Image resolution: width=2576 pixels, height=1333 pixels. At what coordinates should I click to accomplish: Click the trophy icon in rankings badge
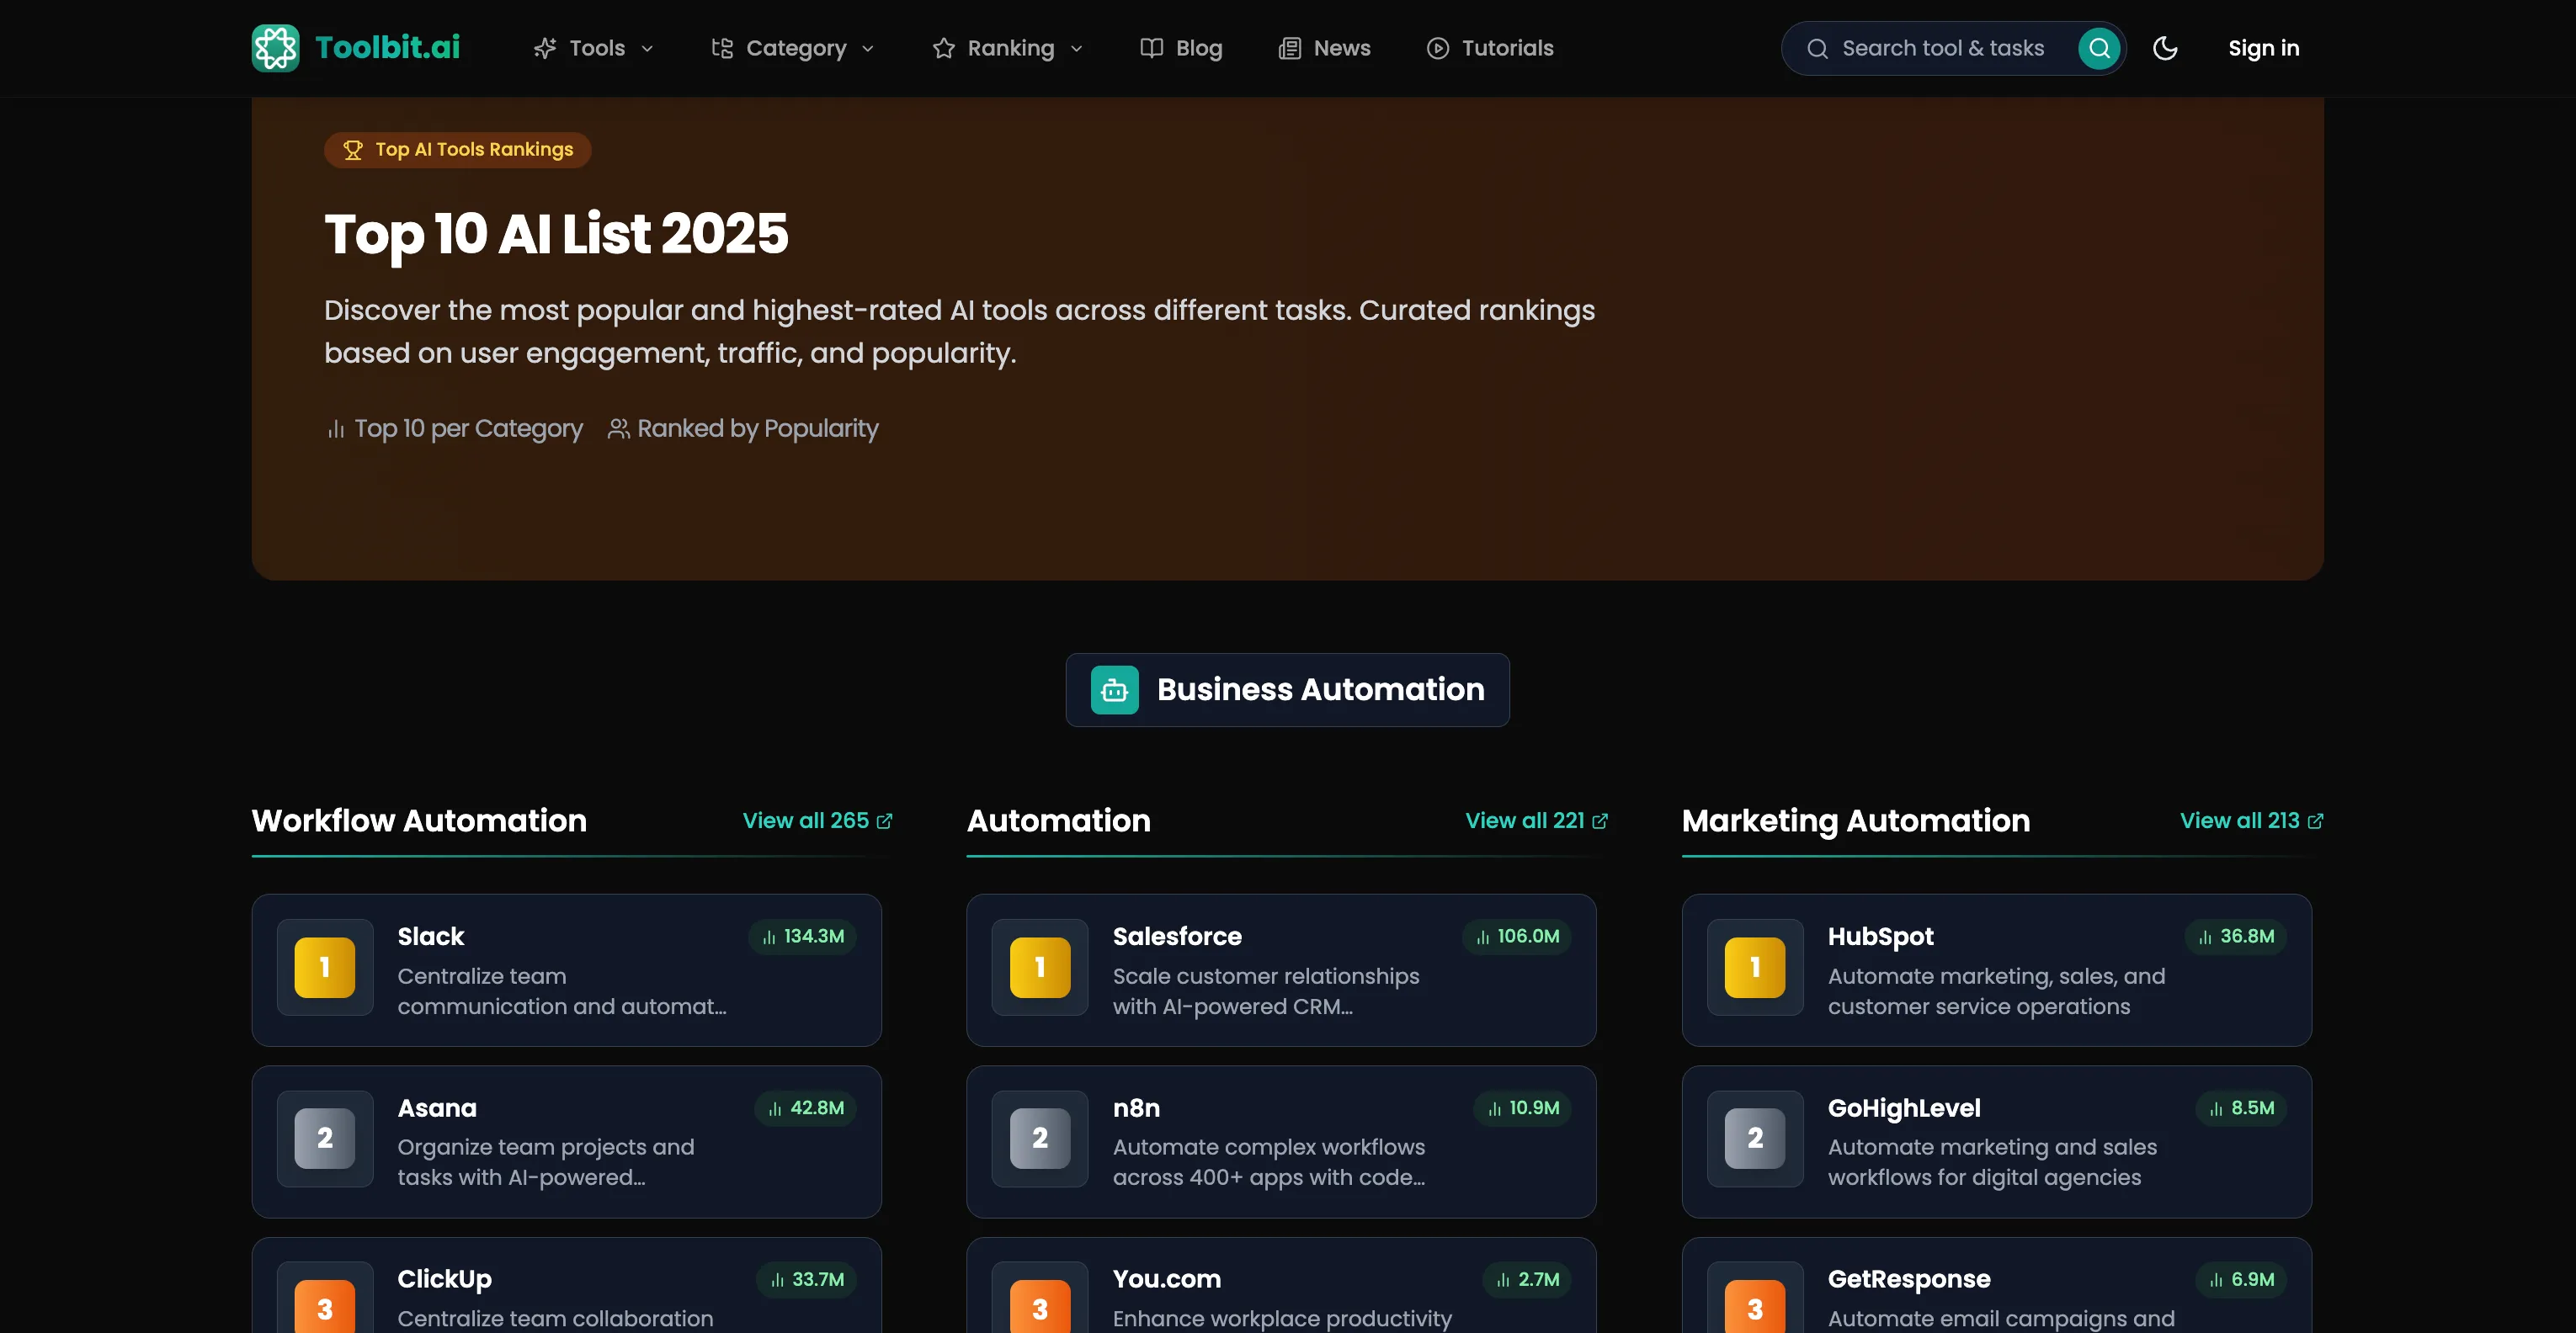(353, 150)
